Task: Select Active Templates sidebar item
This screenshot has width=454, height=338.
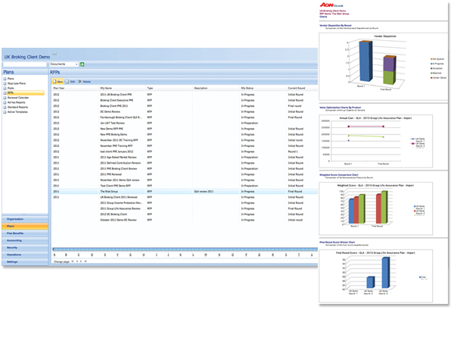Action: (x=19, y=111)
